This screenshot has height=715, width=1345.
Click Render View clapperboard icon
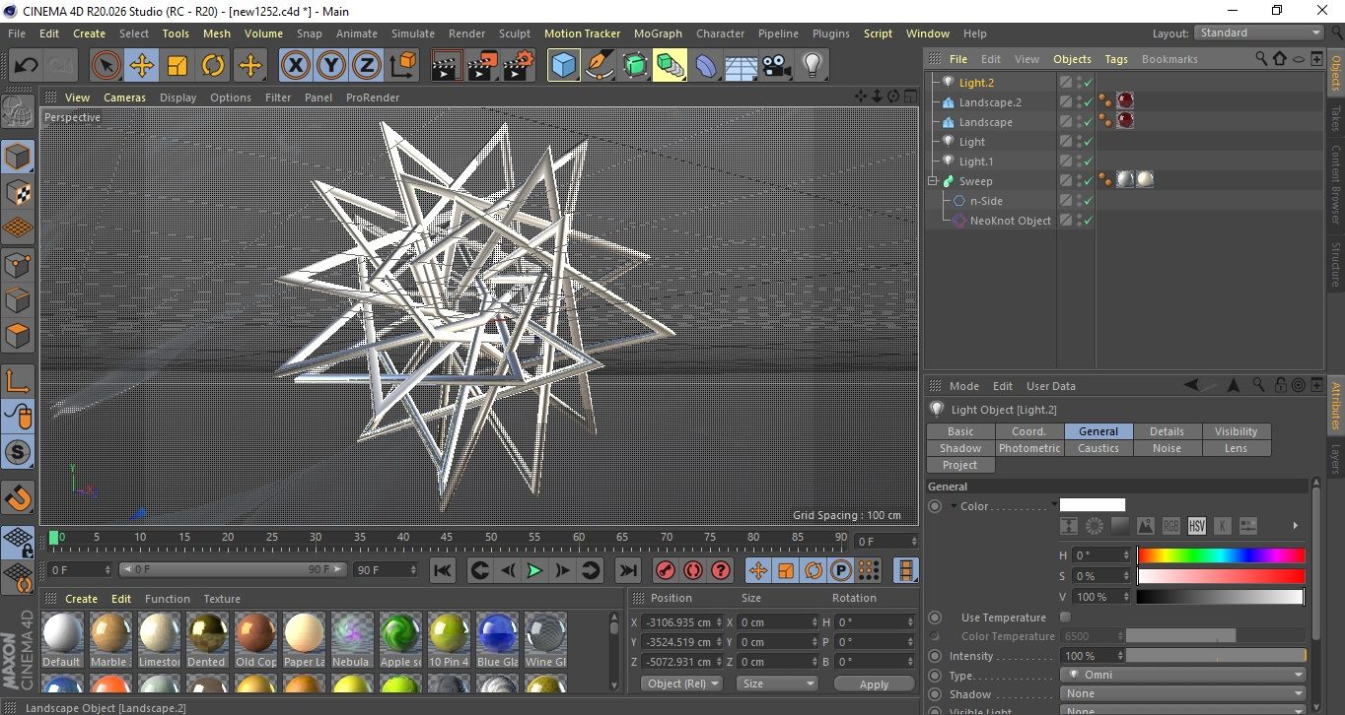click(x=447, y=66)
